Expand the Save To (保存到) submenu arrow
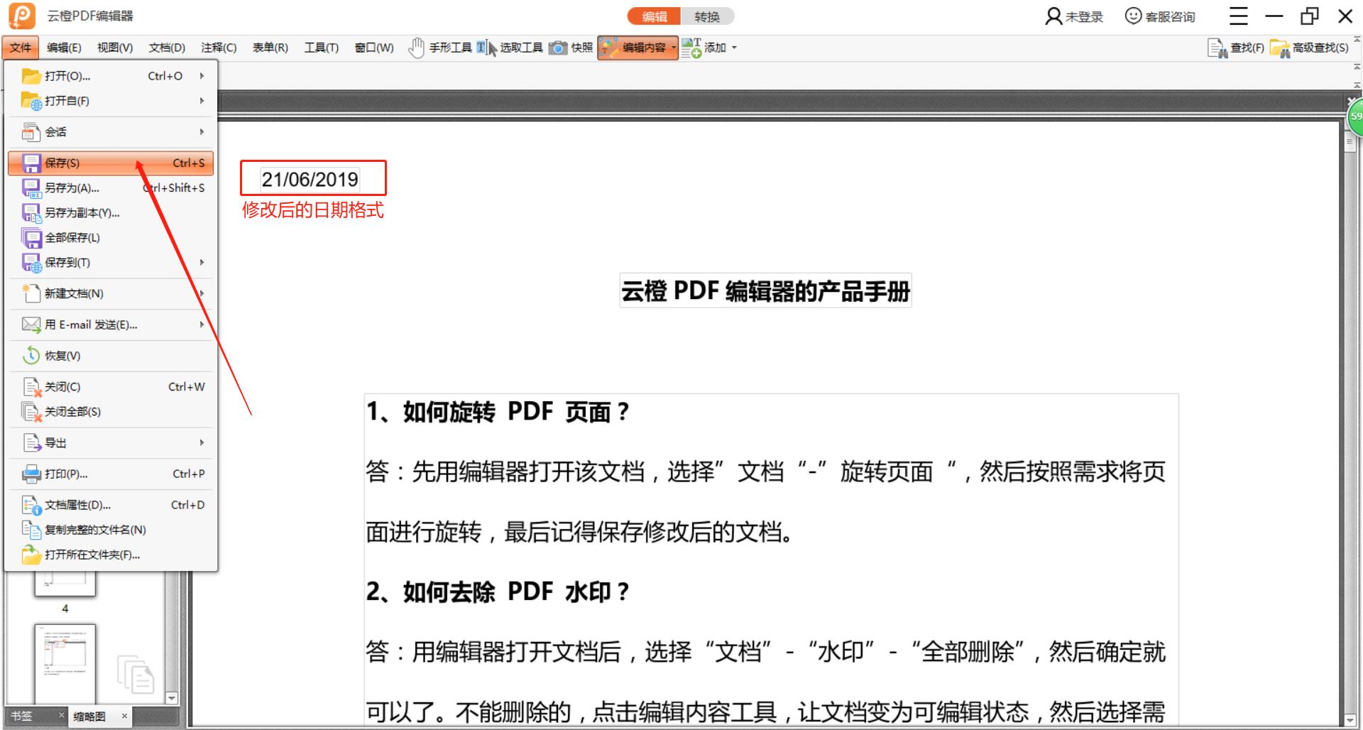 [x=202, y=263]
